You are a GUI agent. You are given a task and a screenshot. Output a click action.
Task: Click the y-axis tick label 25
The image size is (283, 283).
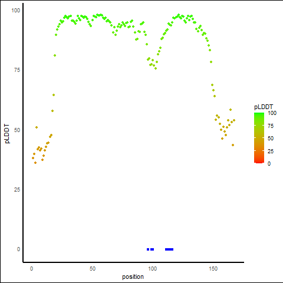[17, 189]
